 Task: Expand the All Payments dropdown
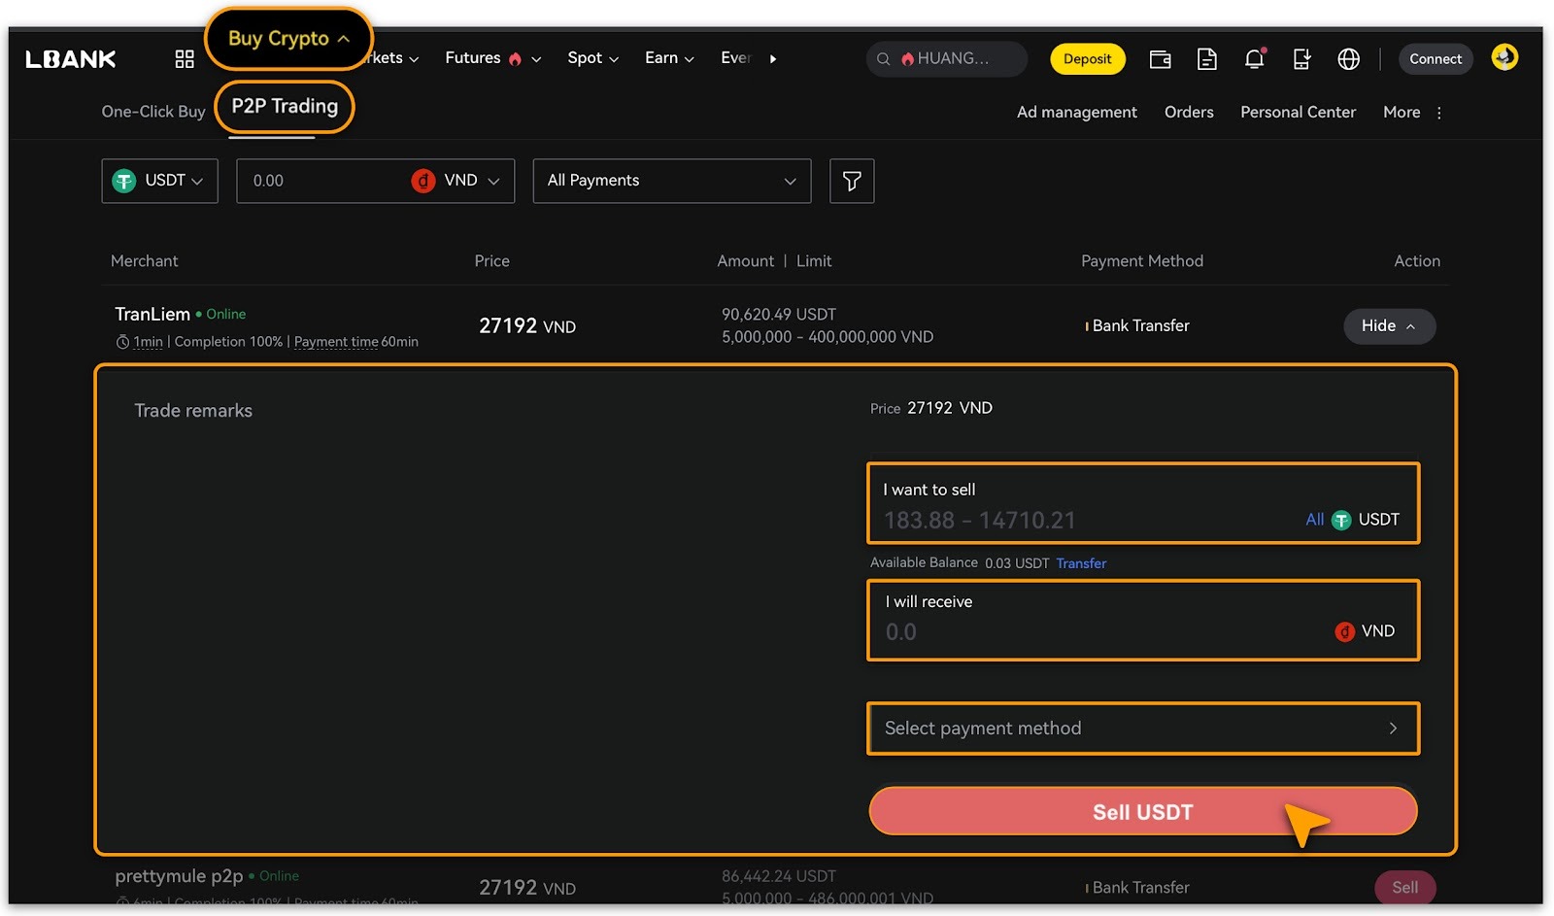671,181
